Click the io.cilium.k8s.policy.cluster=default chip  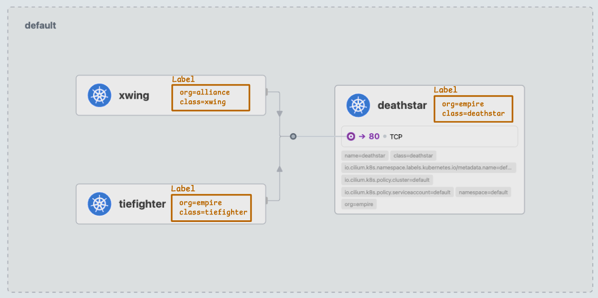[387, 180]
